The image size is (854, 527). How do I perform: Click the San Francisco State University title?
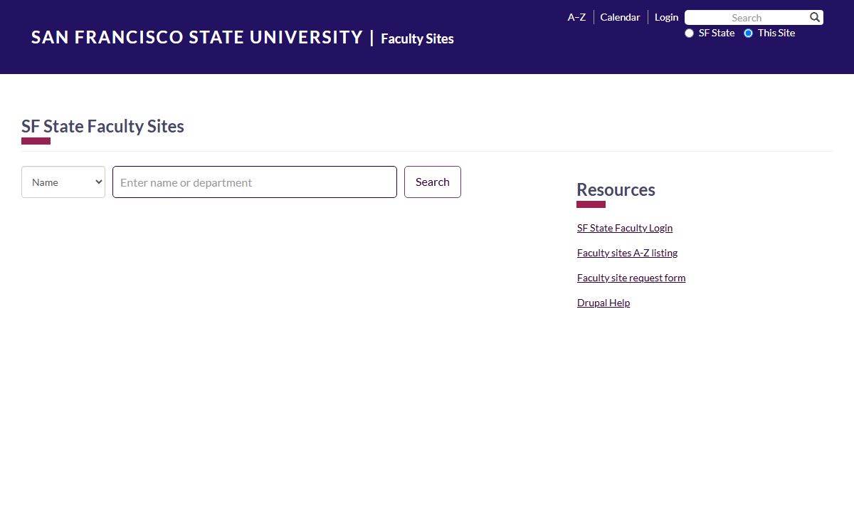click(197, 38)
